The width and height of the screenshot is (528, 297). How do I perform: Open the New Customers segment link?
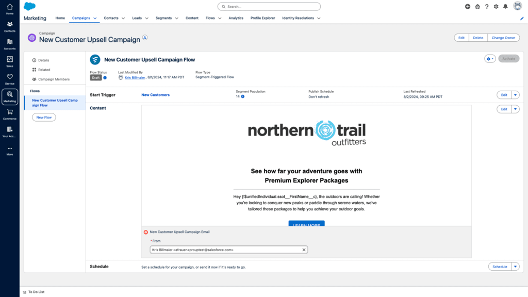(x=156, y=95)
